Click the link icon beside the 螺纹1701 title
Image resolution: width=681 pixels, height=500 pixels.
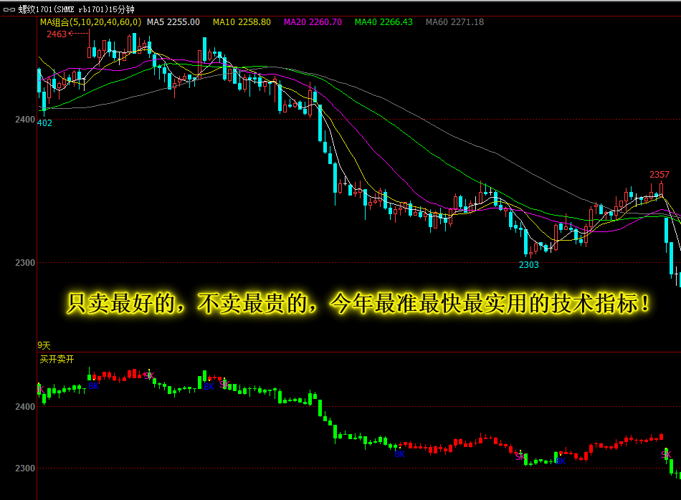(x=9, y=9)
